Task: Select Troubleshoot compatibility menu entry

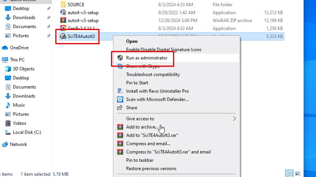Action: point(153,75)
